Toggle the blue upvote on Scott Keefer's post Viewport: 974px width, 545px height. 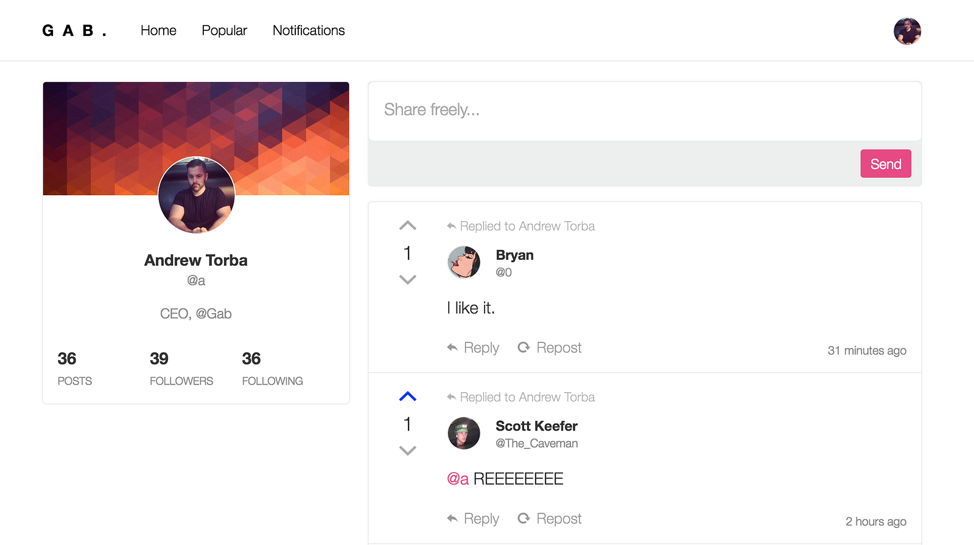[408, 397]
